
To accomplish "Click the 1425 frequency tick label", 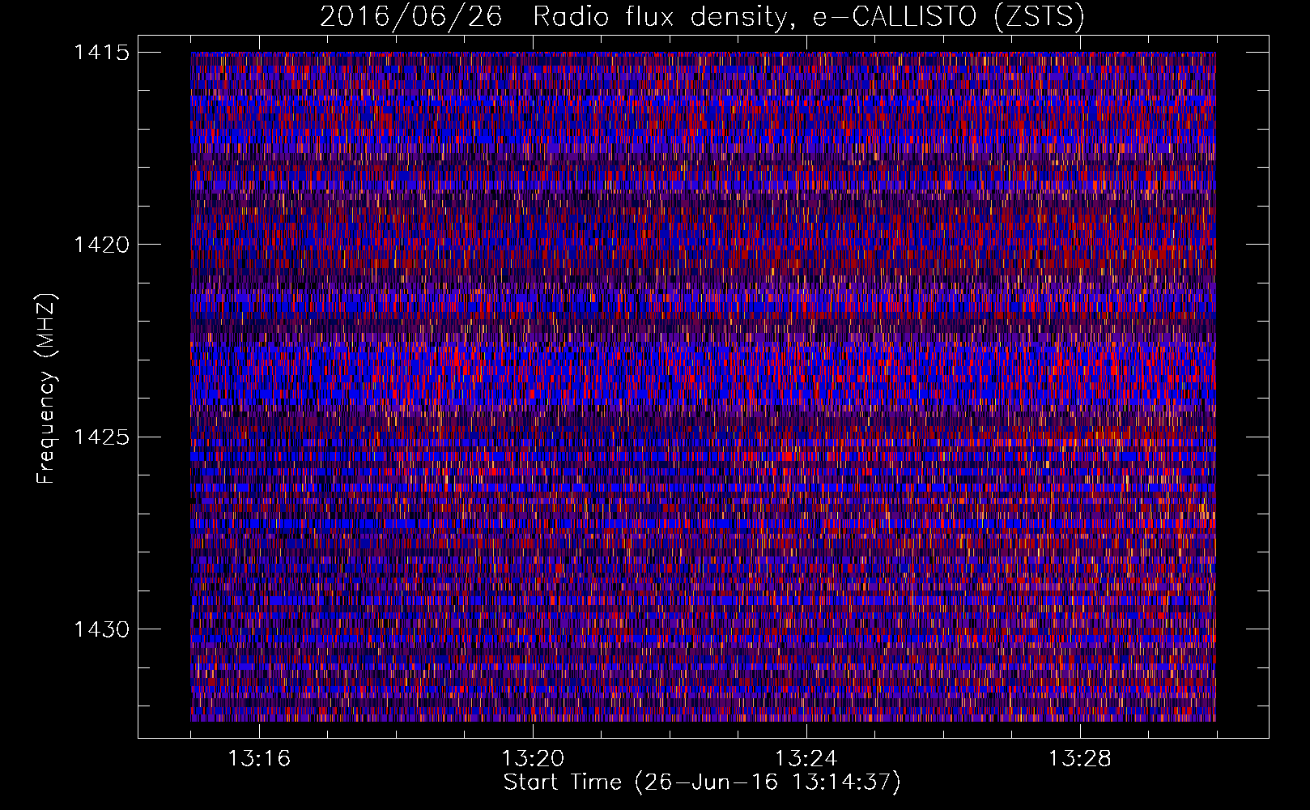I will (102, 437).
